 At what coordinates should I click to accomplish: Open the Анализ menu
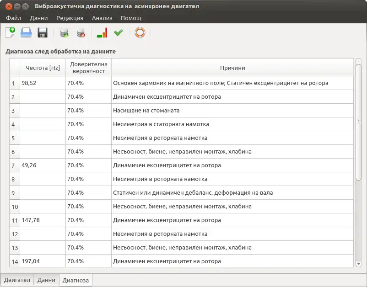tap(102, 18)
